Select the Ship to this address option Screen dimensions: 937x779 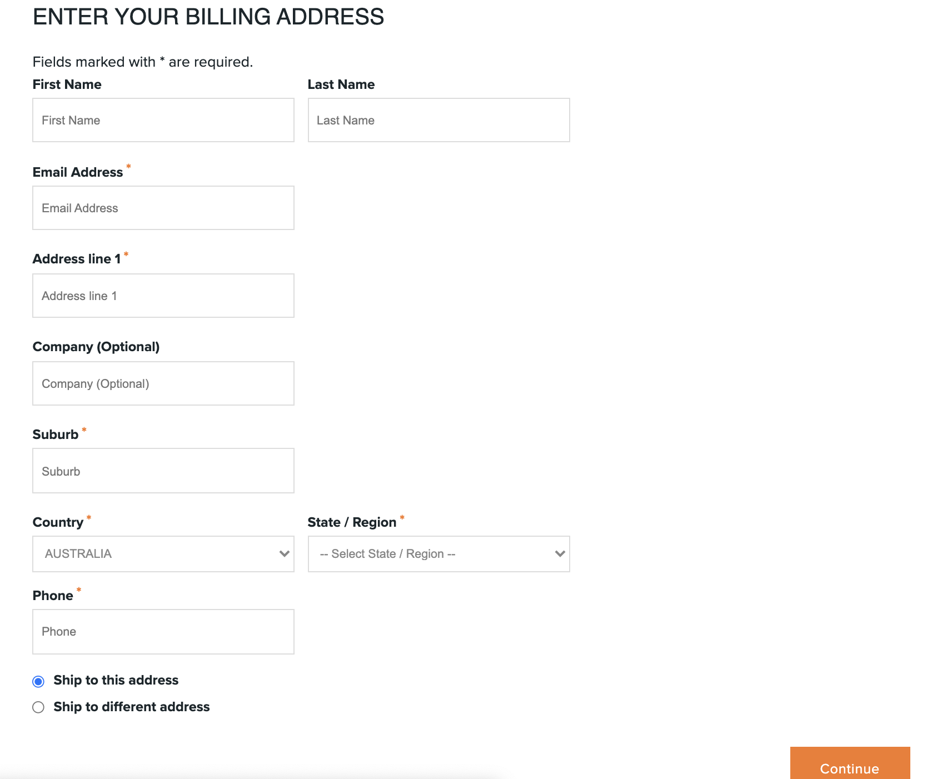click(38, 680)
